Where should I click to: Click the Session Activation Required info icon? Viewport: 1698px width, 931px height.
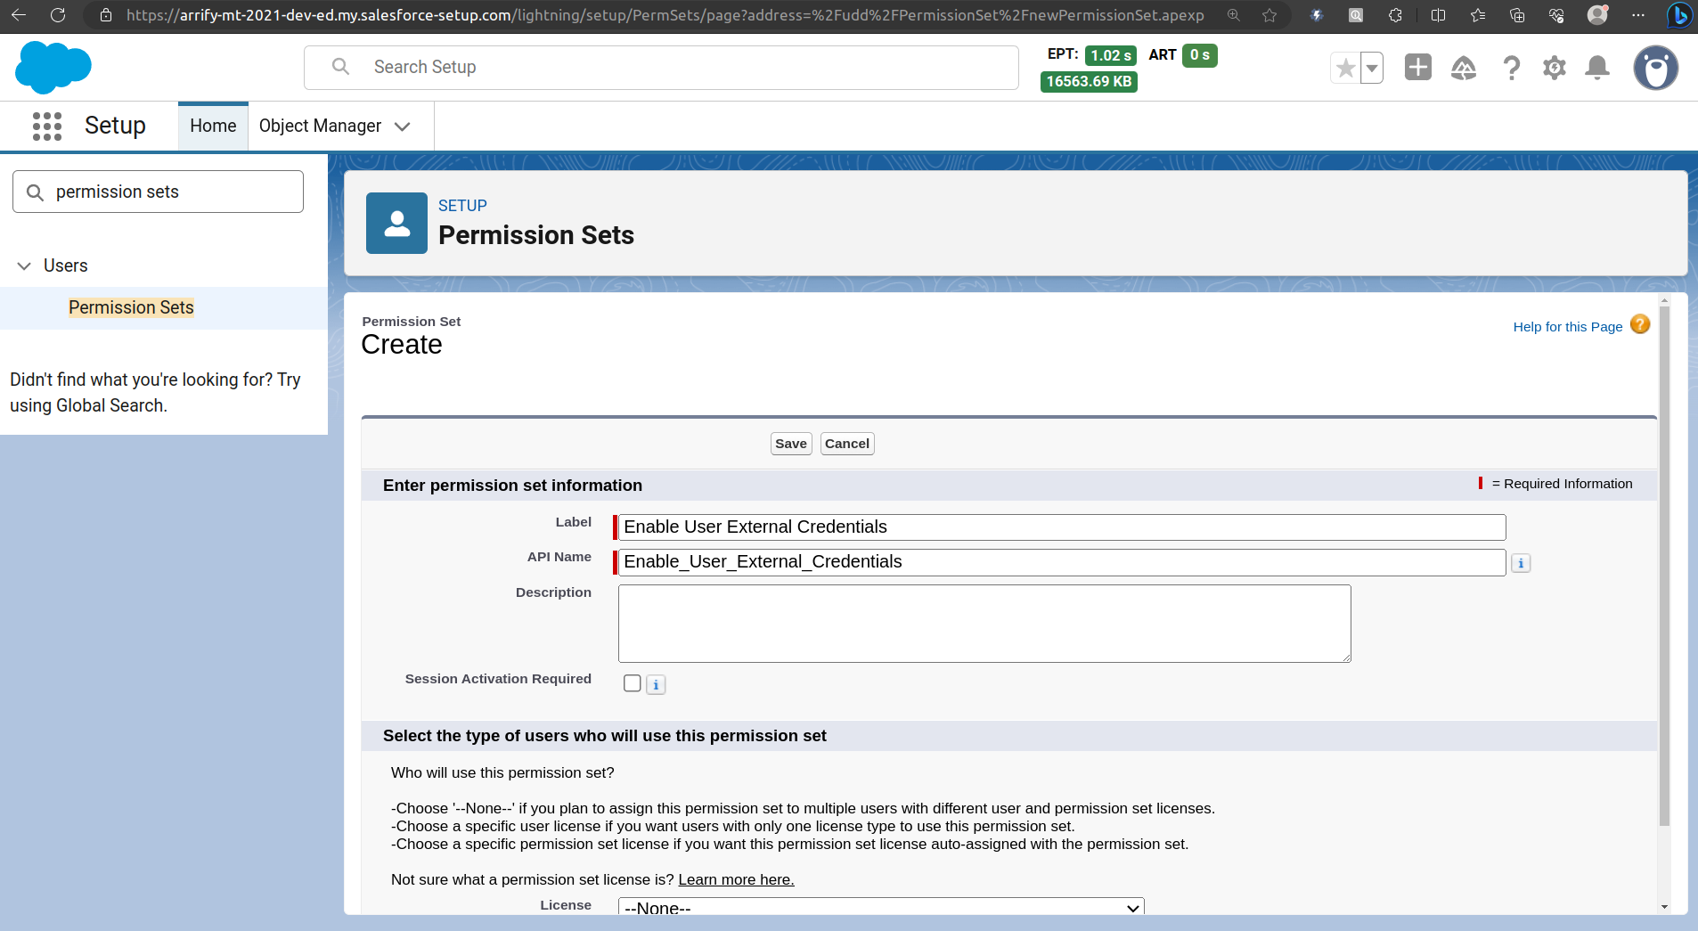tap(656, 684)
